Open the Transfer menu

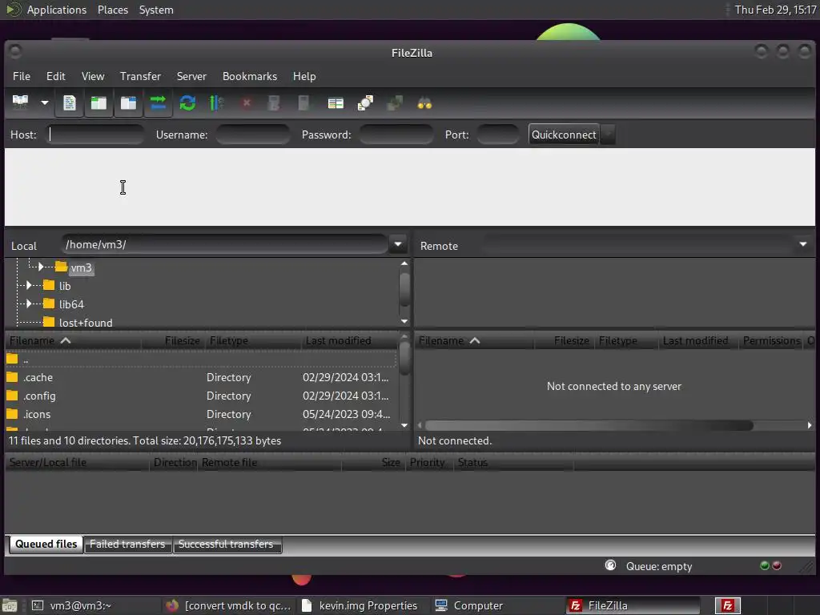(140, 76)
